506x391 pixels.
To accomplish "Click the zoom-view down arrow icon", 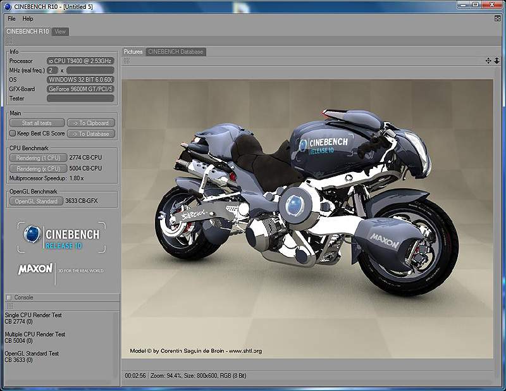I will (497, 61).
